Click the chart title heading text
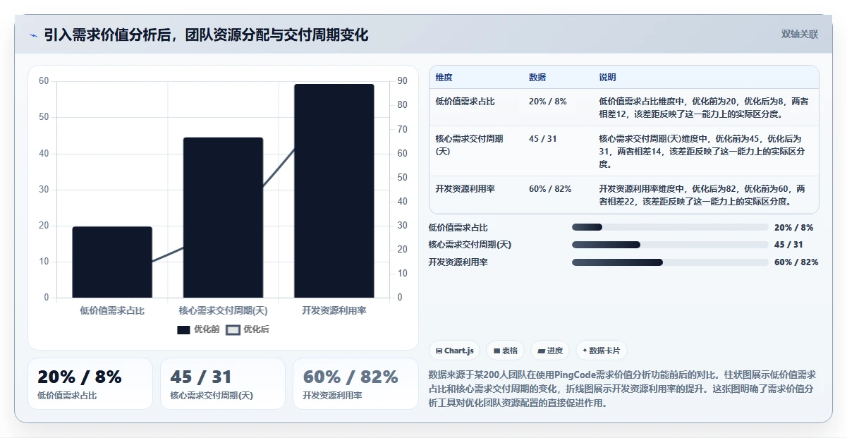Screen dimensions: 847x438 [206, 35]
